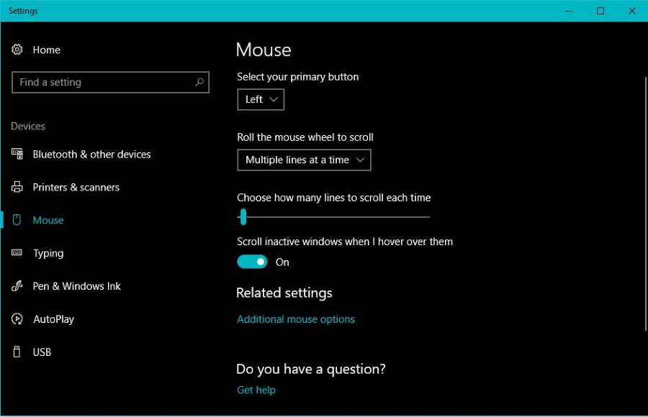Click the Home gear icon
Screen dimensions: 648x417
[17, 50]
